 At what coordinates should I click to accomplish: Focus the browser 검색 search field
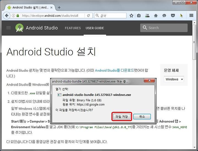pos(110,15)
